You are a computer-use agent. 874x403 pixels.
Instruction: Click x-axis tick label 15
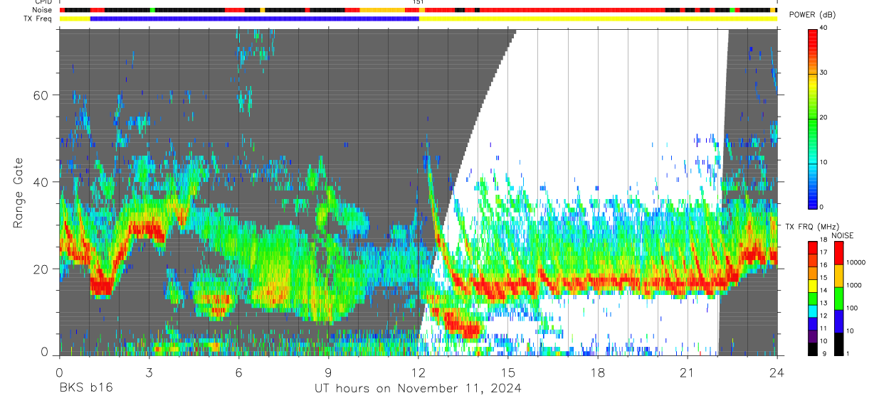point(508,372)
